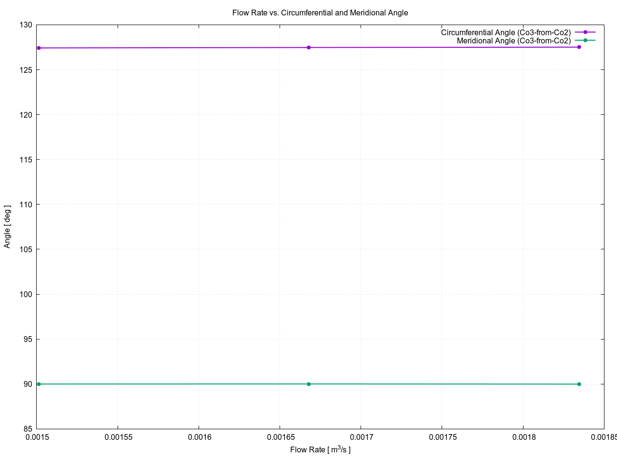Click the first purple data point
The image size is (617, 463).
(x=39, y=48)
